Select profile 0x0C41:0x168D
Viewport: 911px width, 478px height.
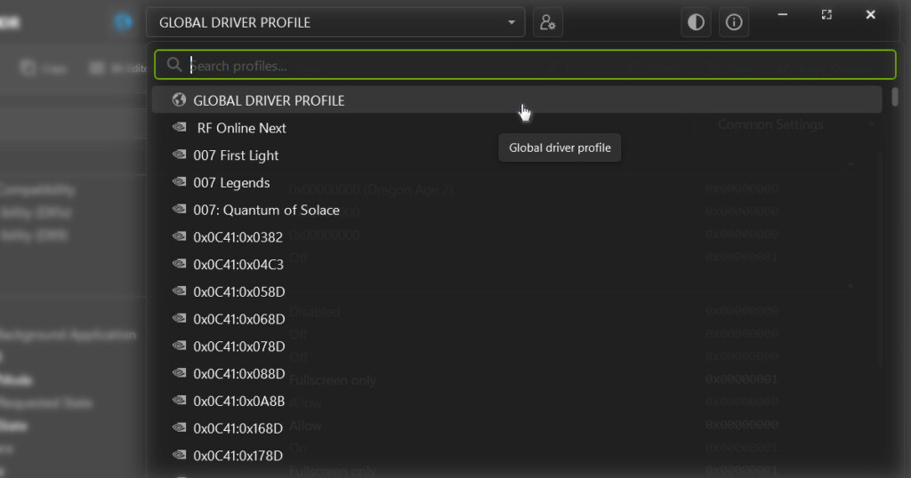(x=517, y=427)
